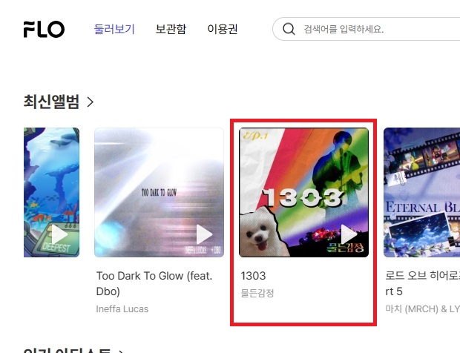Open the Eternal Blue album cover

coord(421,192)
